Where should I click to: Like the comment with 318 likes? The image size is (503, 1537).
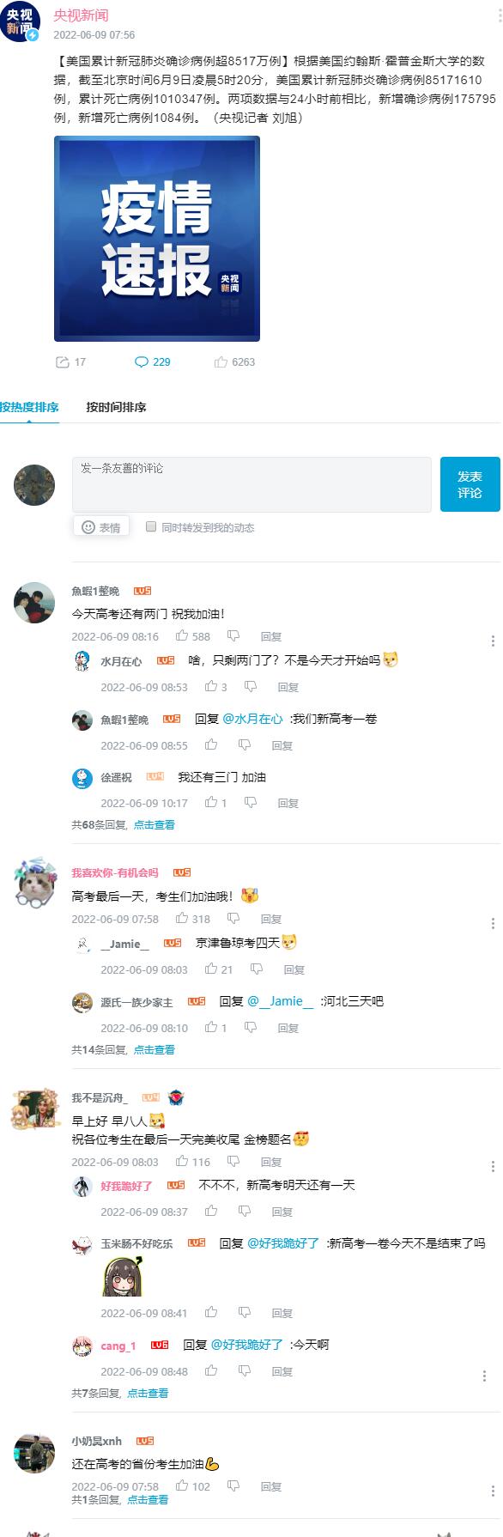182,919
